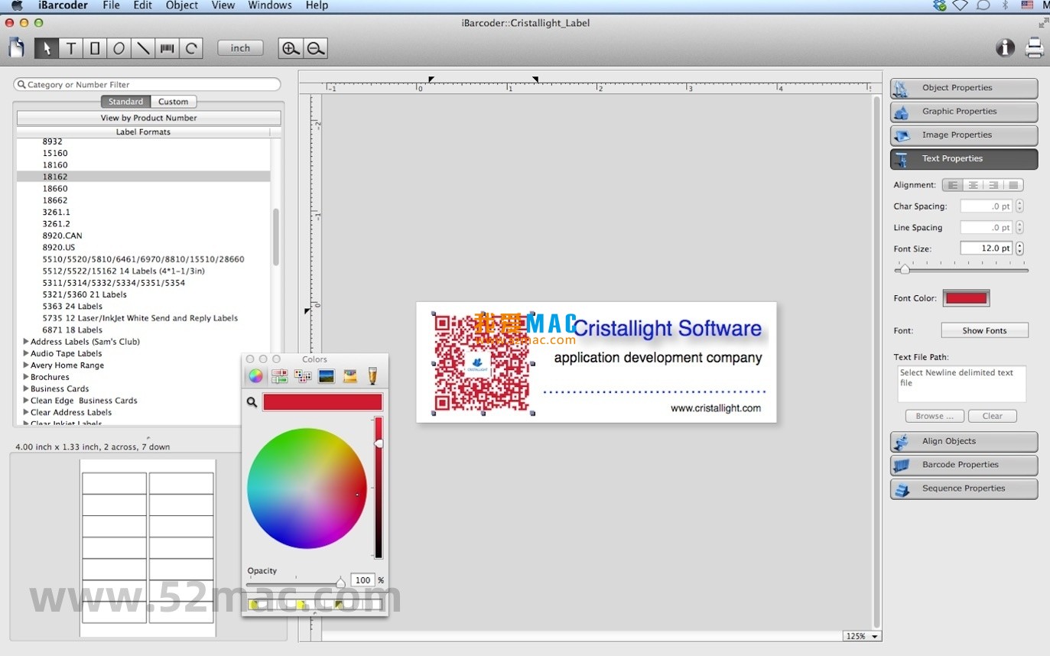Select the Rectangle tool
This screenshot has height=656, width=1050.
tap(95, 48)
